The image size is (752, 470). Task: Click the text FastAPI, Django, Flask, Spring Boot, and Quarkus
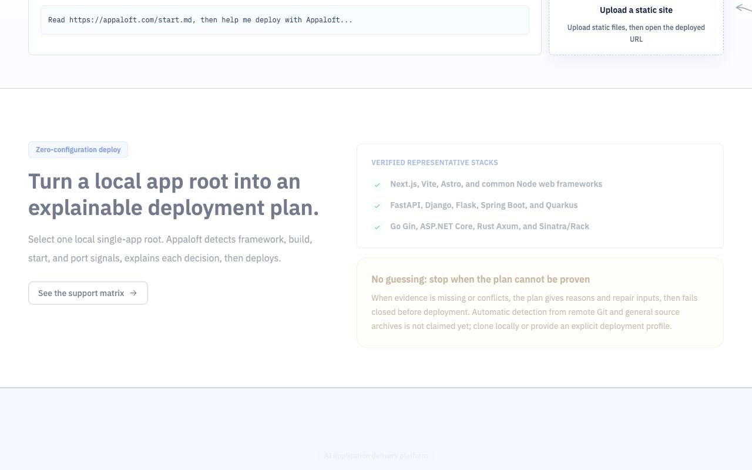[484, 205]
